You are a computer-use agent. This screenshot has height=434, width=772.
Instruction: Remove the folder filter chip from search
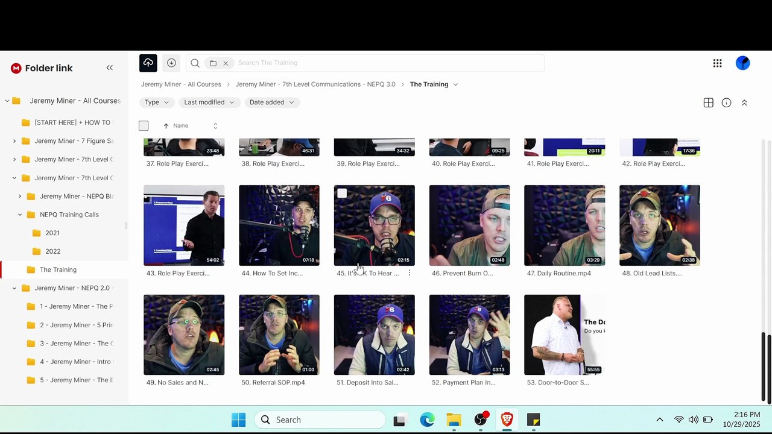[226, 63]
